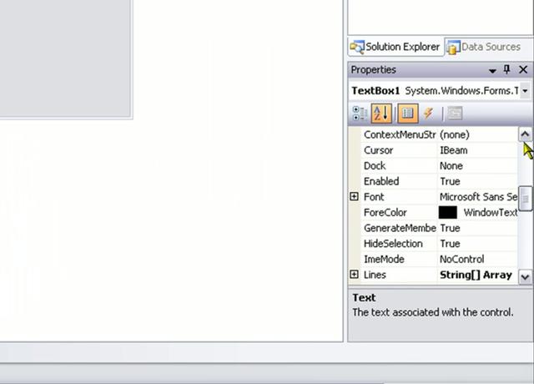Click the Solution Explorer tab icon
The height and width of the screenshot is (384, 534).
[x=357, y=47]
